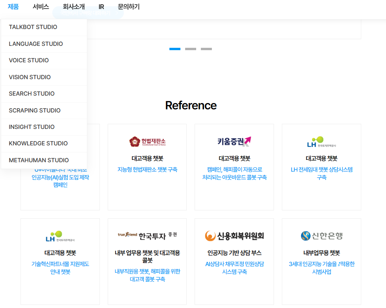Screen dimensions: 386x308
Task: Select TALKBOT STUDIO from dropdown
Action: point(44,27)
